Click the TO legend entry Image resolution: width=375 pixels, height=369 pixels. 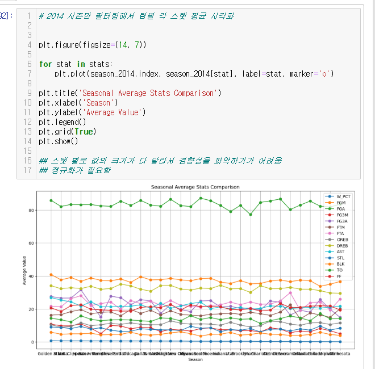click(334, 270)
